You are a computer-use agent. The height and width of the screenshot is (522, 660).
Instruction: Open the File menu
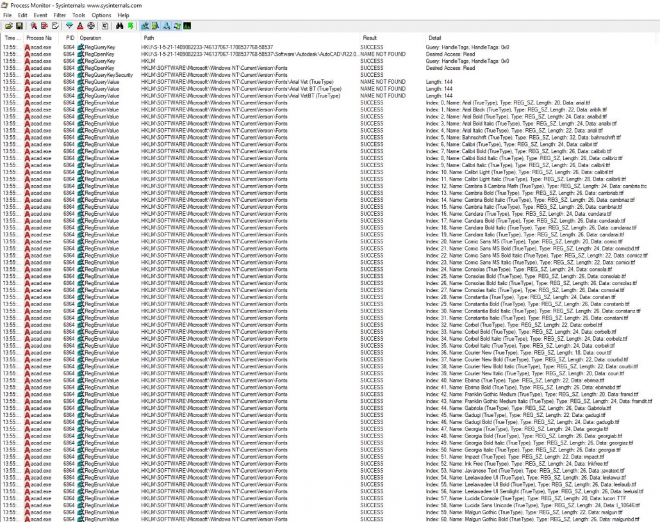pos(8,15)
